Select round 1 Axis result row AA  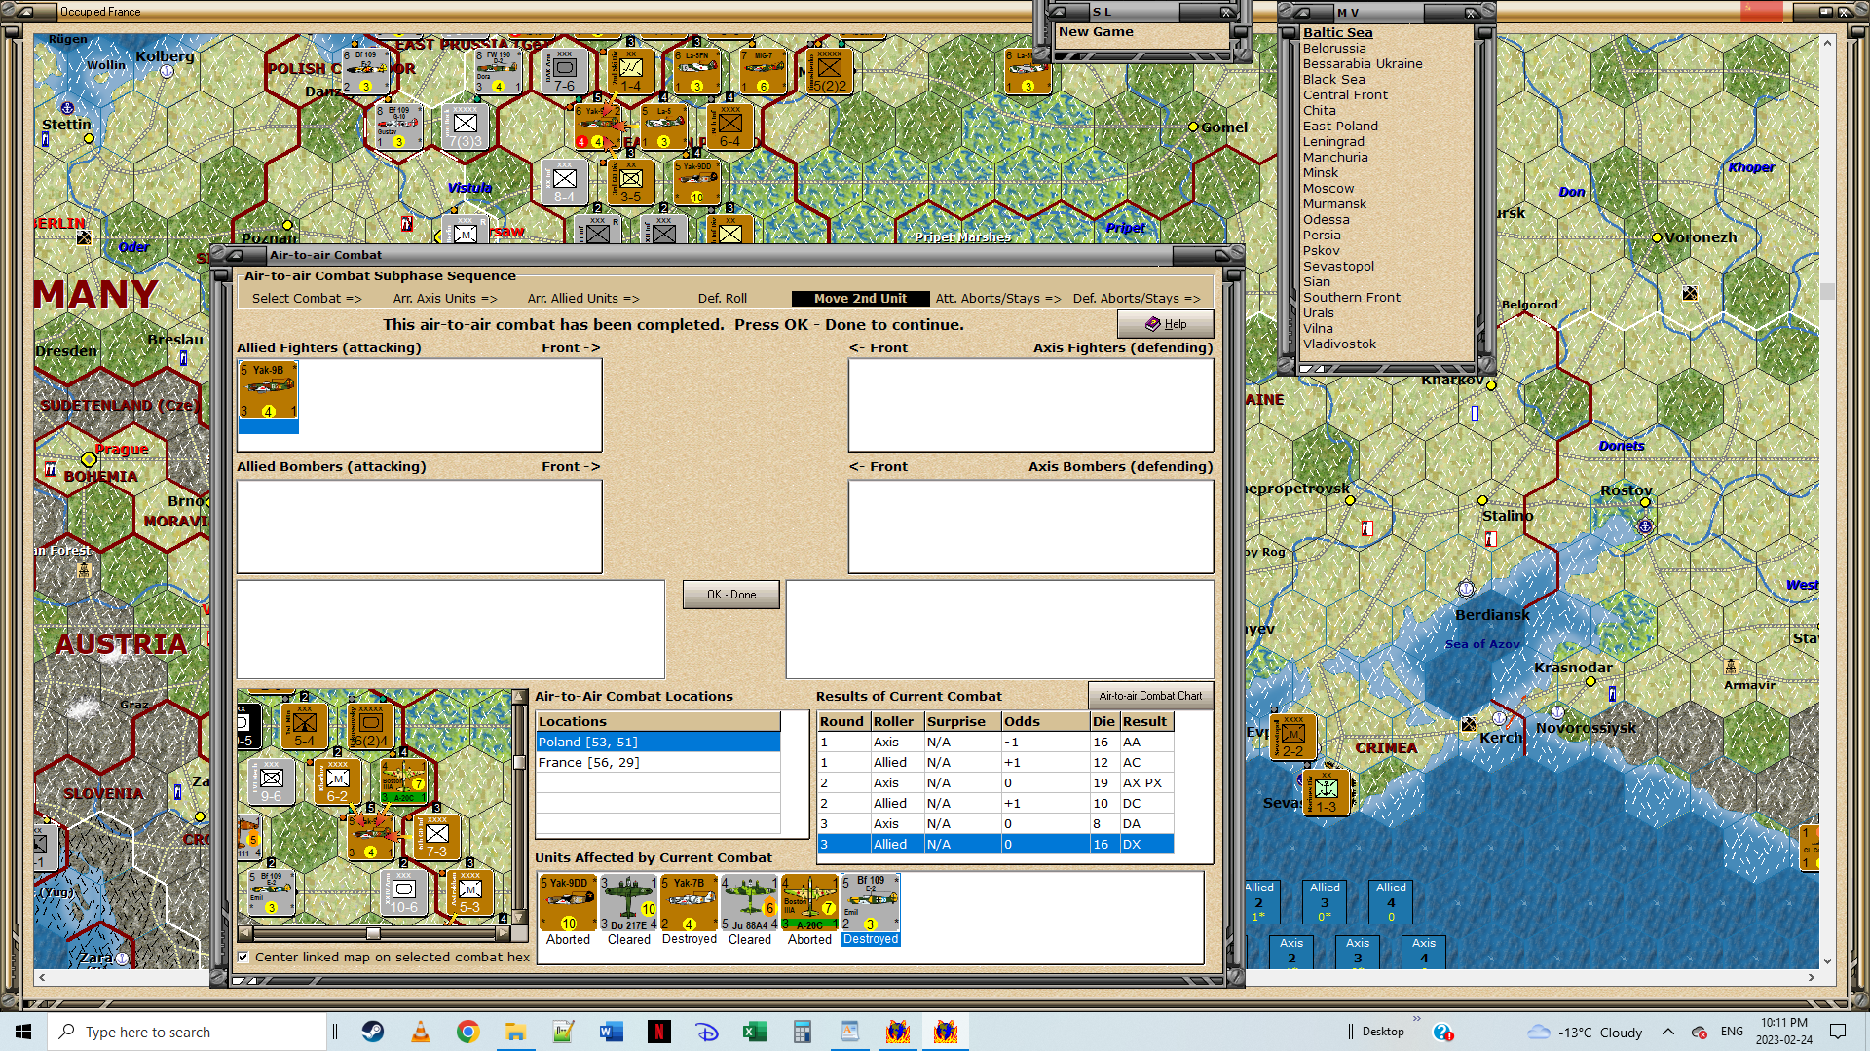[995, 742]
